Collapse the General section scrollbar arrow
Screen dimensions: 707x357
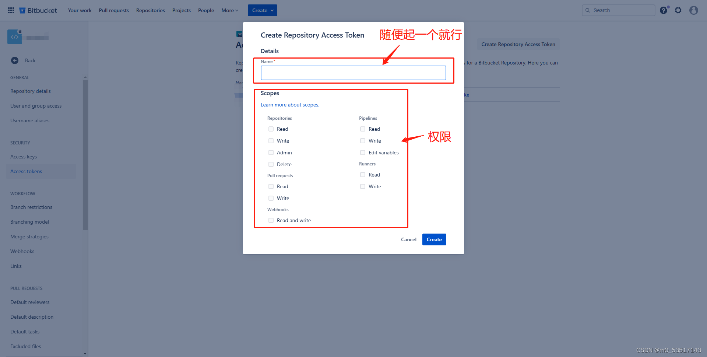85,77
